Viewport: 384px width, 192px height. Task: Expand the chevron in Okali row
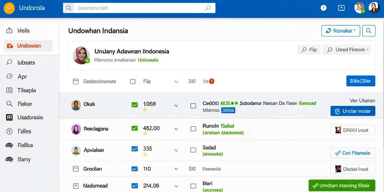176,105
